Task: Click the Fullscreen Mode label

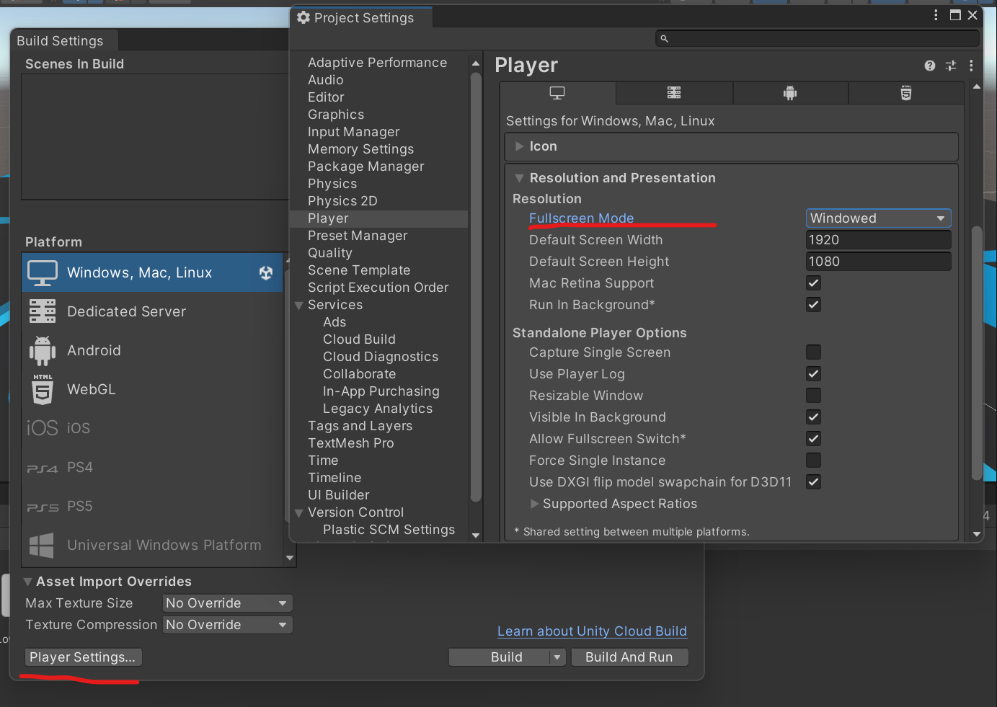Action: 582,218
